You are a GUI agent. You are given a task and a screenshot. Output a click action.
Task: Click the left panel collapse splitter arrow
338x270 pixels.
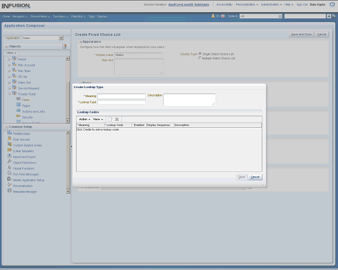tap(71, 147)
